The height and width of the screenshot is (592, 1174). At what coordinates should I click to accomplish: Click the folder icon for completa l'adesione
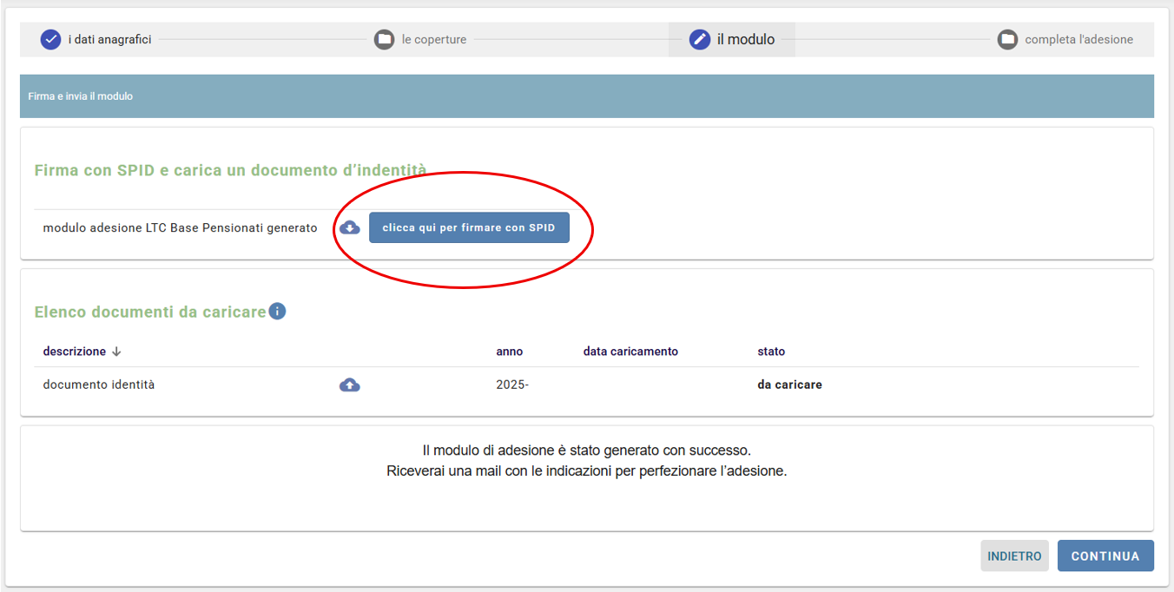click(x=1007, y=40)
